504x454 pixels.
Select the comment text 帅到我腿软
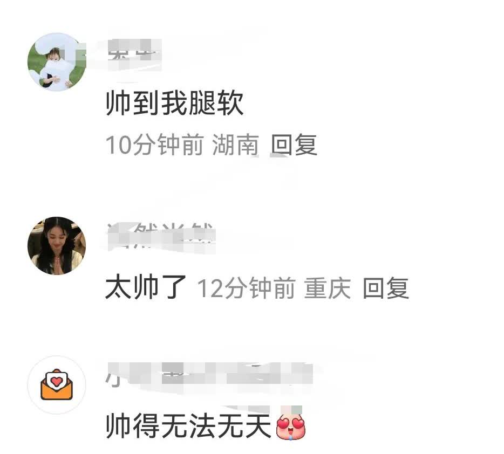point(174,103)
